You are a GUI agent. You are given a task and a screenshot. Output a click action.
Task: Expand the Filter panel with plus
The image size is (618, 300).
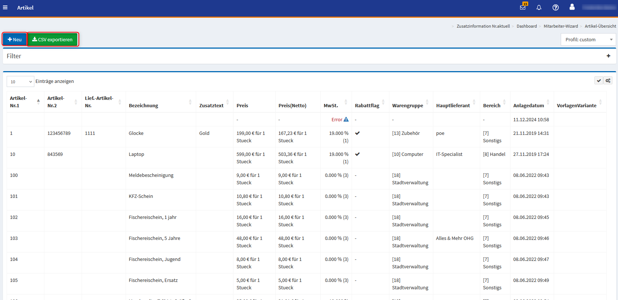click(608, 56)
